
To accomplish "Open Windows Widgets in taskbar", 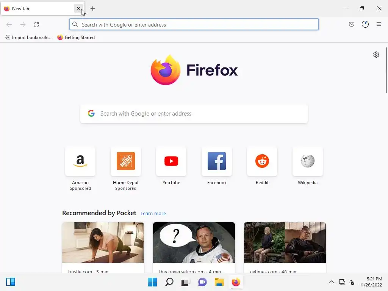I will pyautogui.click(x=11, y=282).
